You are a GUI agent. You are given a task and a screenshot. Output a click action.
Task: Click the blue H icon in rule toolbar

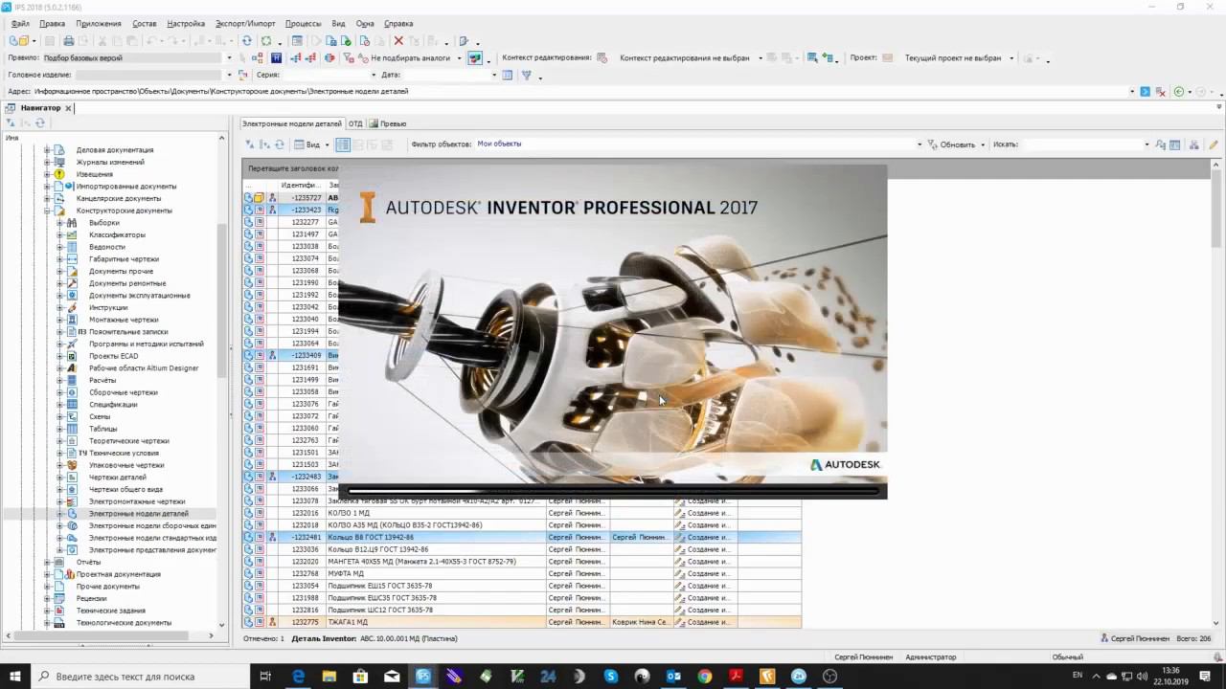(277, 57)
